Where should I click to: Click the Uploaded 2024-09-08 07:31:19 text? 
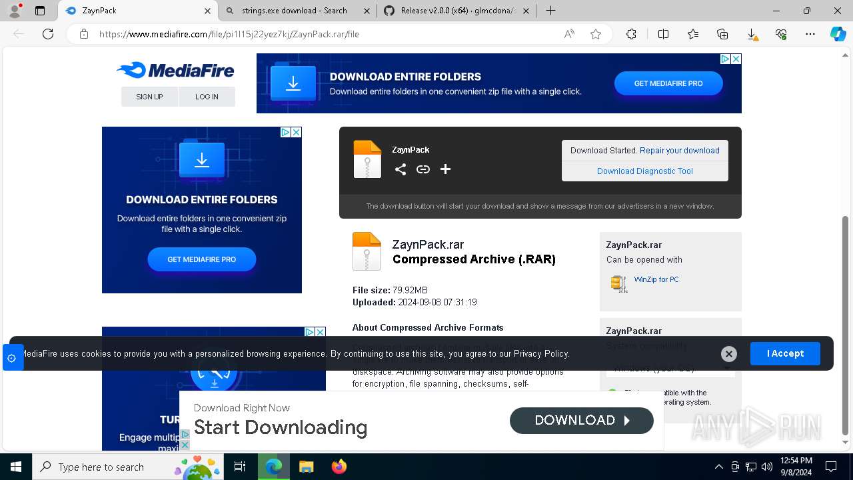415,302
